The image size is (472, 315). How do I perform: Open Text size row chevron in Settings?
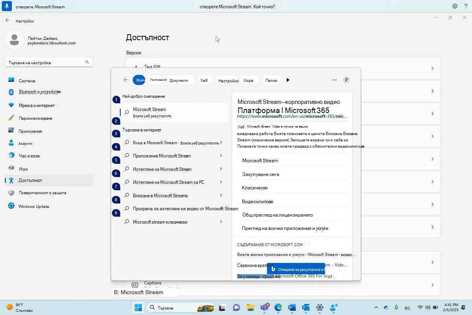432,68
